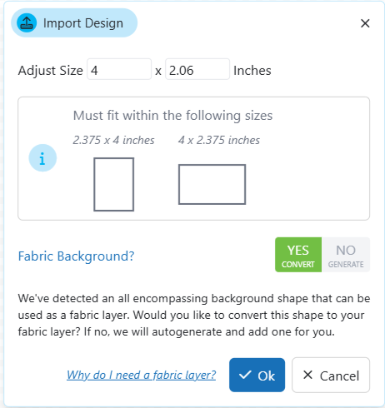Viewport: 385px width, 408px height.
Task: Focus the height field showing 2.06
Action: click(197, 69)
